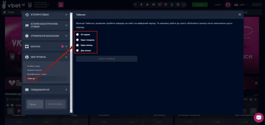Select Тайм-аут menu item
The width and height of the screenshot is (265, 125).
click(x=31, y=79)
